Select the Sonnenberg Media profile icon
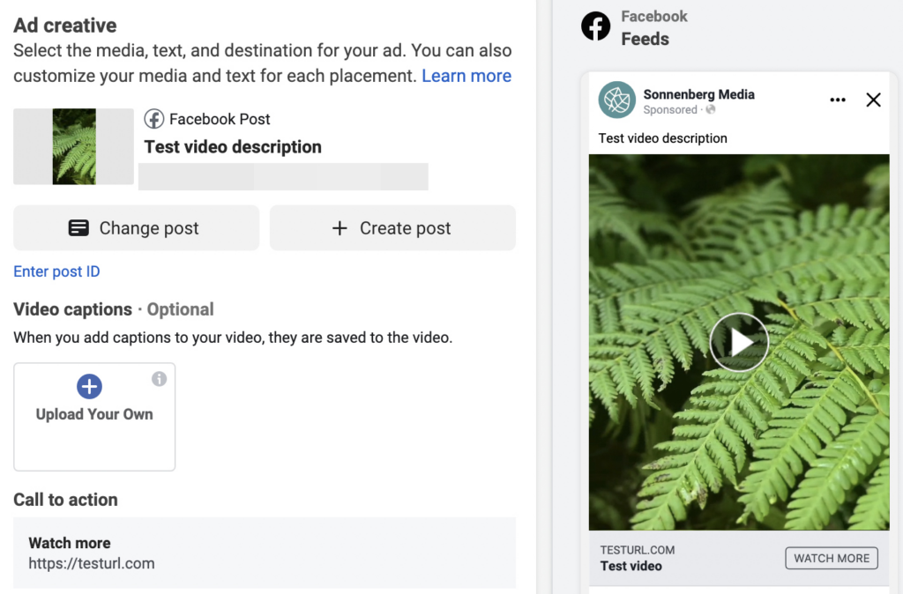Screen dimensions: 903x594 pyautogui.click(x=616, y=101)
